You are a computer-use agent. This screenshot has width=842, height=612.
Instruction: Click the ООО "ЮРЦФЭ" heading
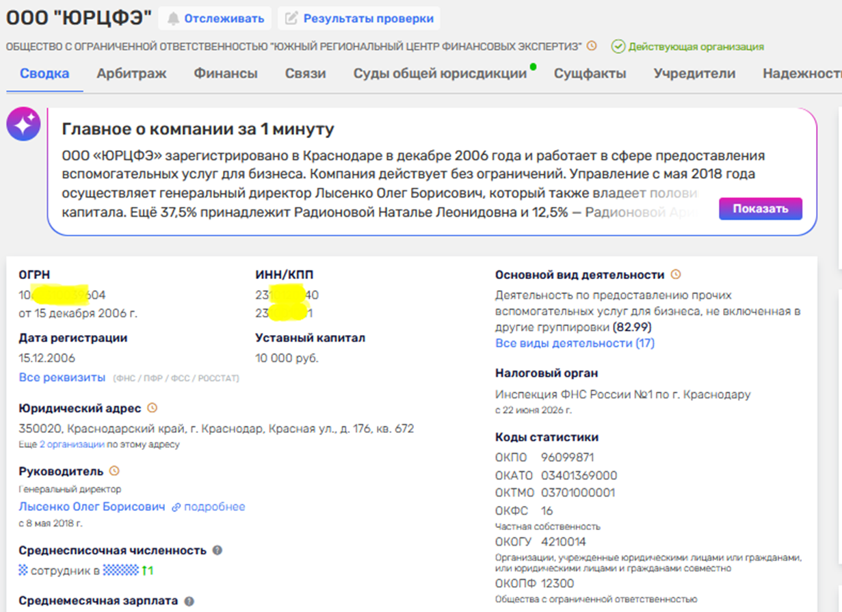(79, 18)
